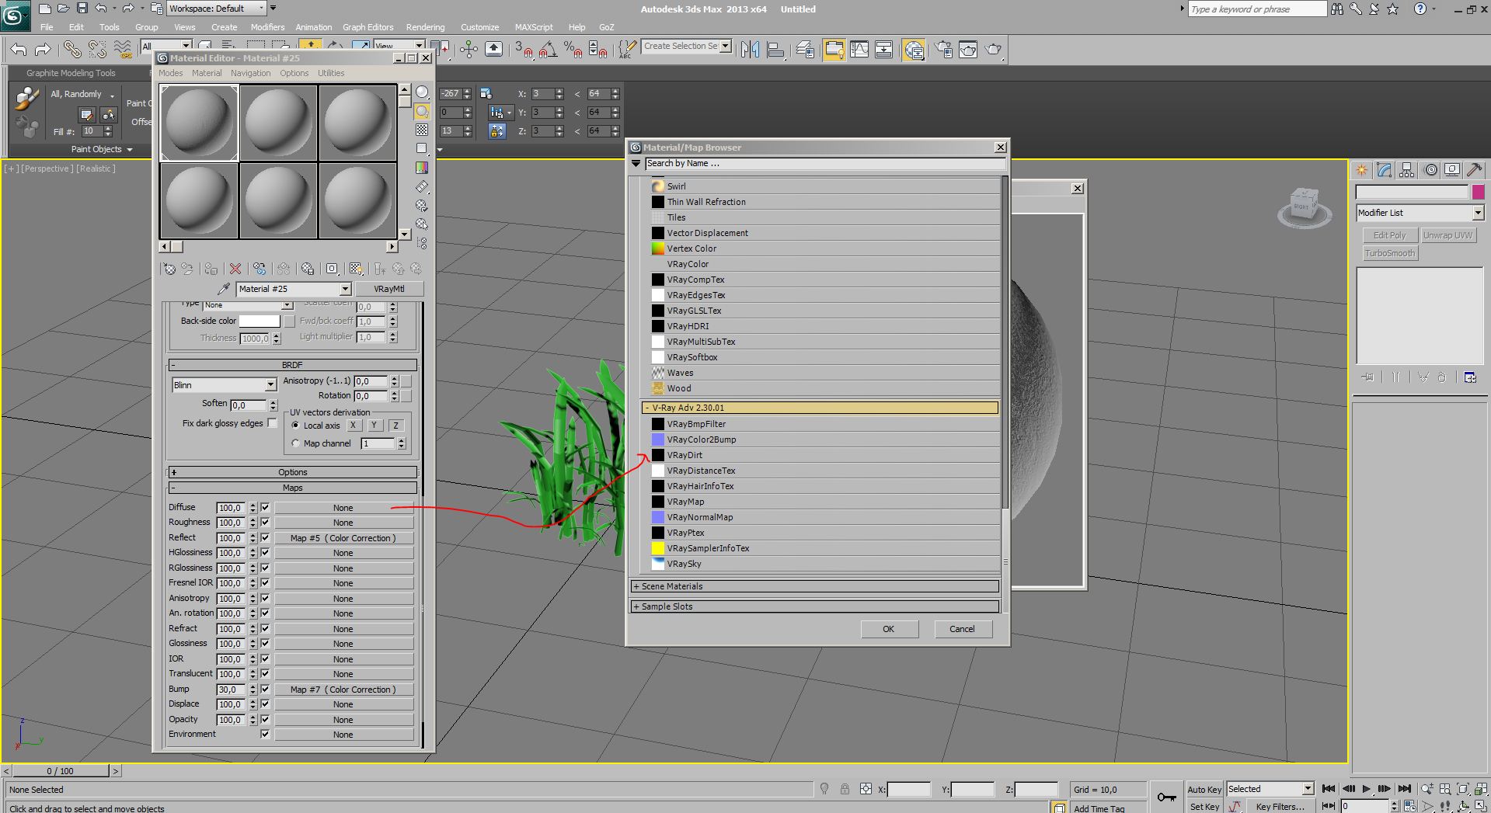Screen dimensions: 1491x813
Task: Enable Fix dark glossy edges checkbox
Action: click(273, 423)
